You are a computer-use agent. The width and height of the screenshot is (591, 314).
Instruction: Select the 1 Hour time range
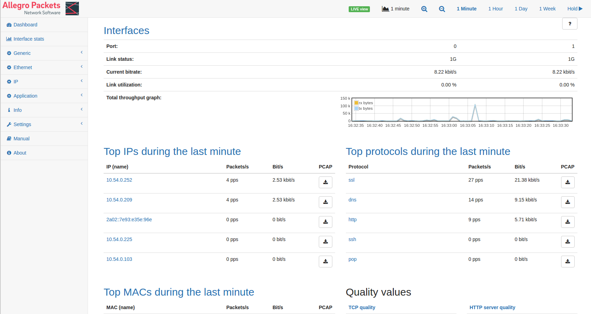(495, 9)
